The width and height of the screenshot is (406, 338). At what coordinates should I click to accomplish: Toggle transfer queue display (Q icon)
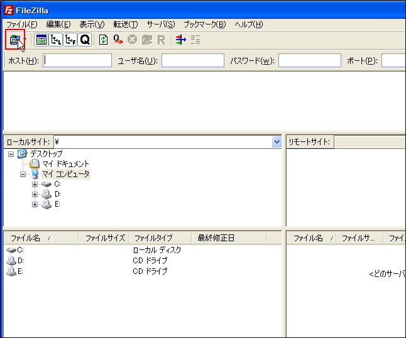pyautogui.click(x=85, y=40)
